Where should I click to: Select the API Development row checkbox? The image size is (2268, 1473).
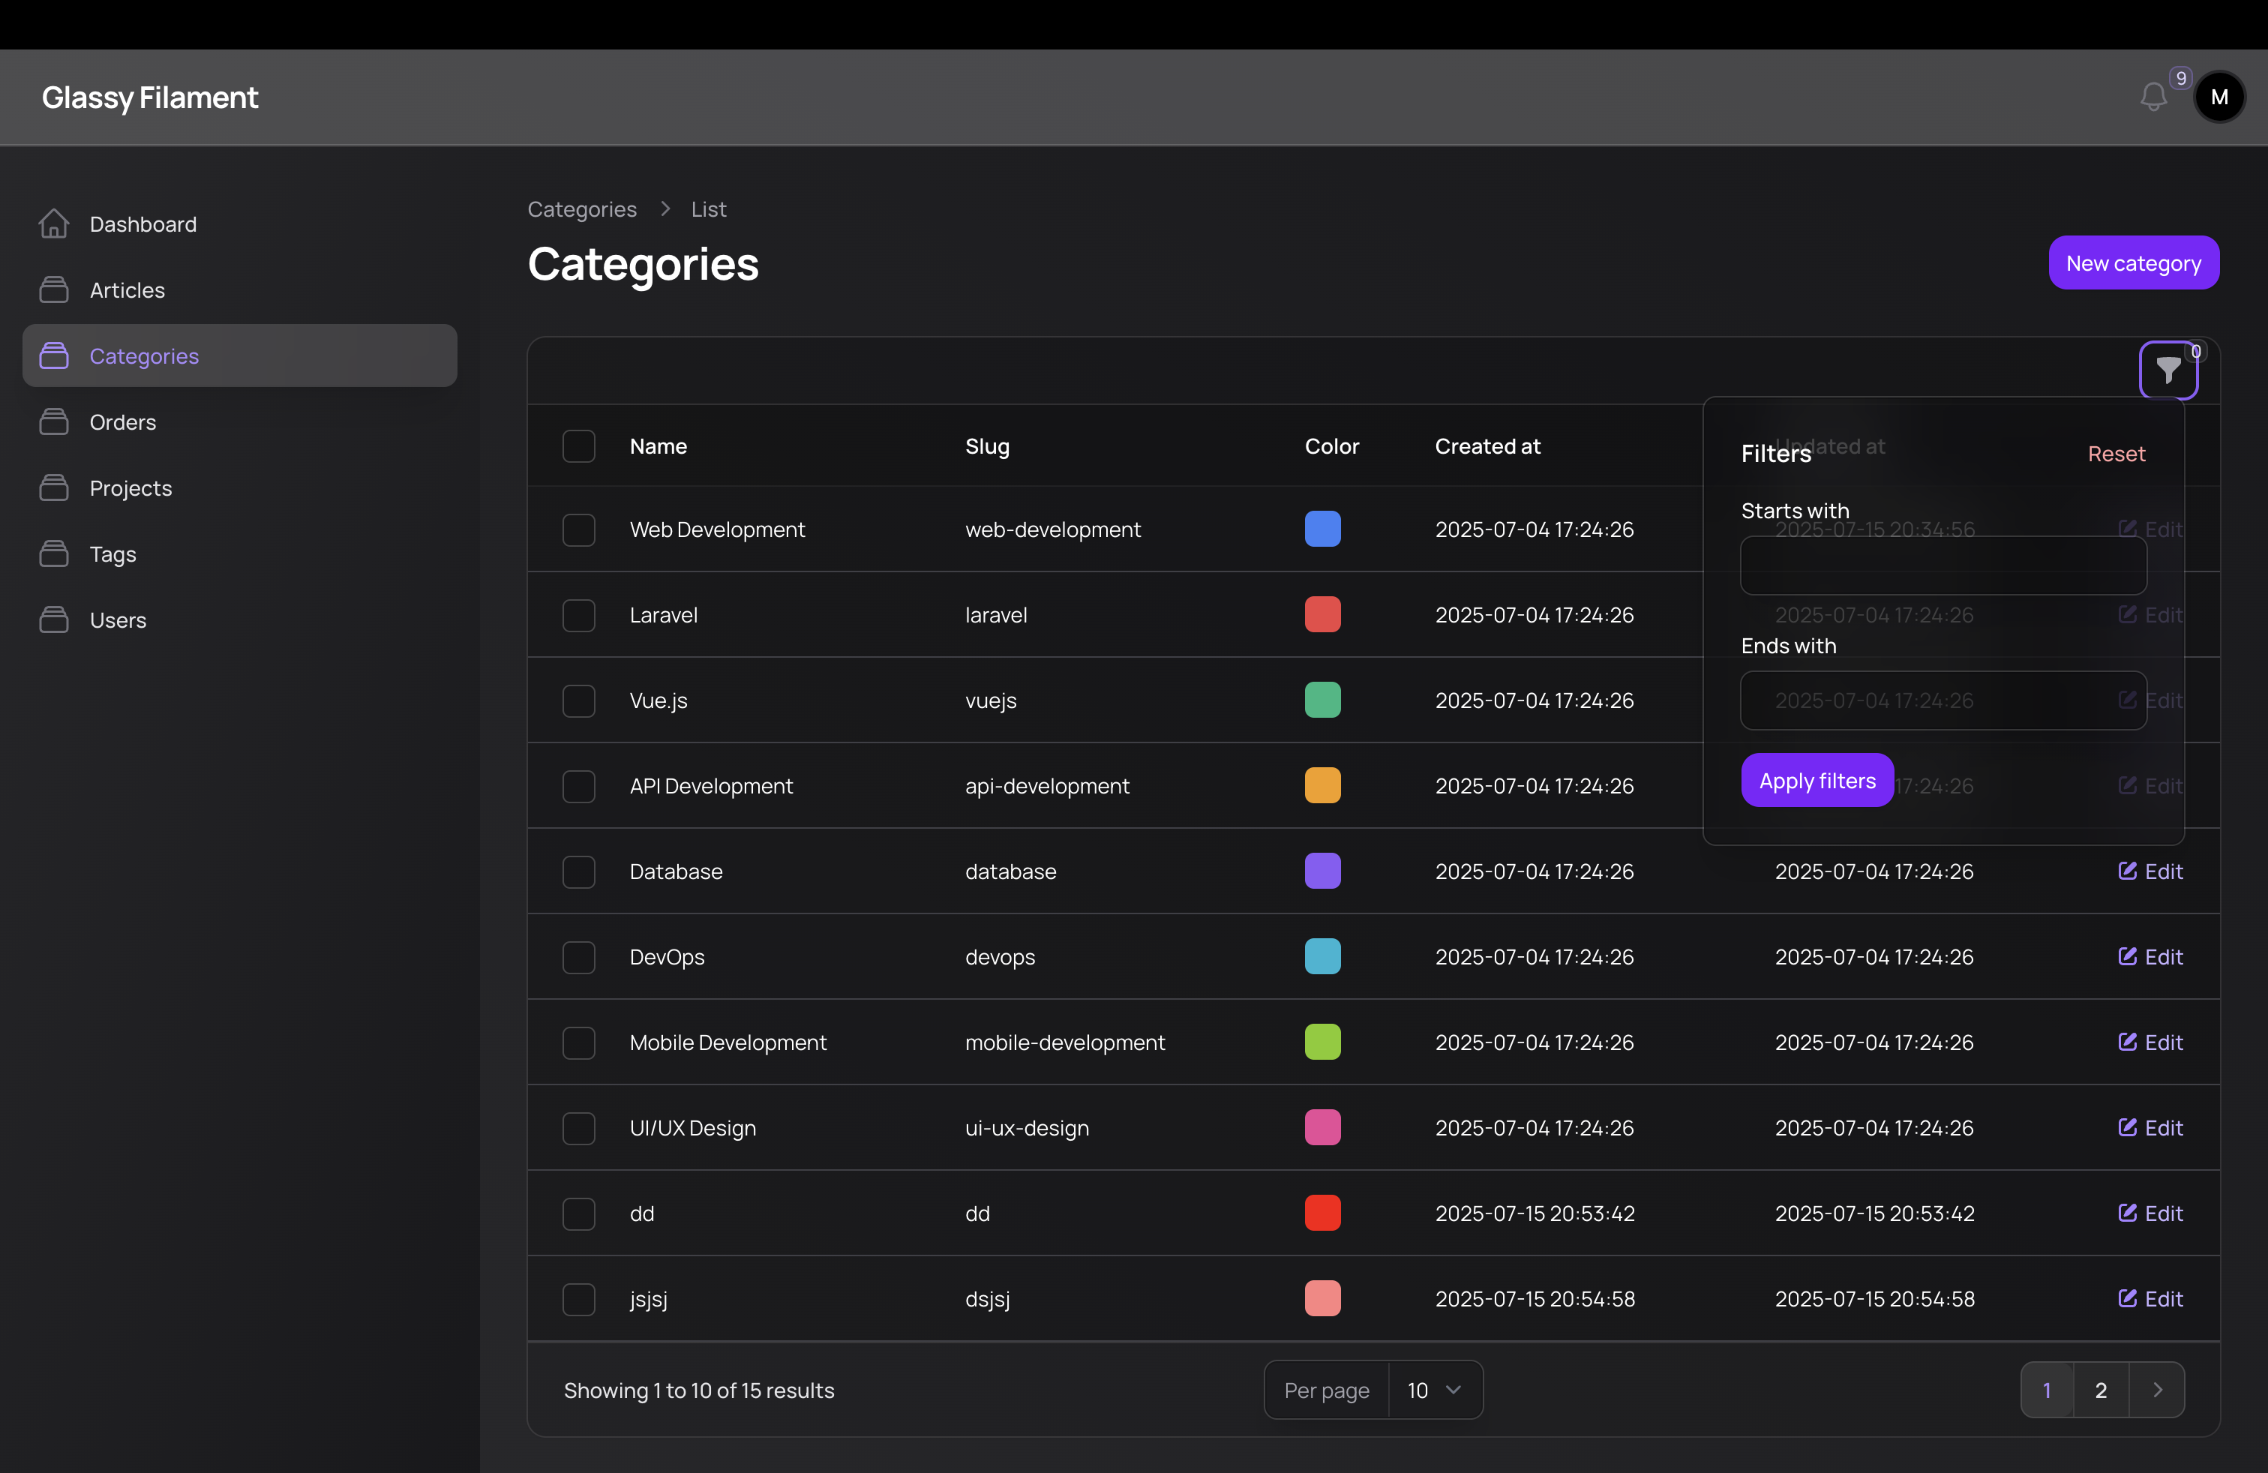[578, 787]
